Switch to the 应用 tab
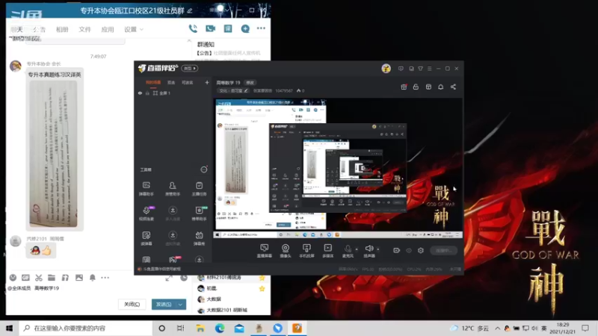 coord(108,29)
